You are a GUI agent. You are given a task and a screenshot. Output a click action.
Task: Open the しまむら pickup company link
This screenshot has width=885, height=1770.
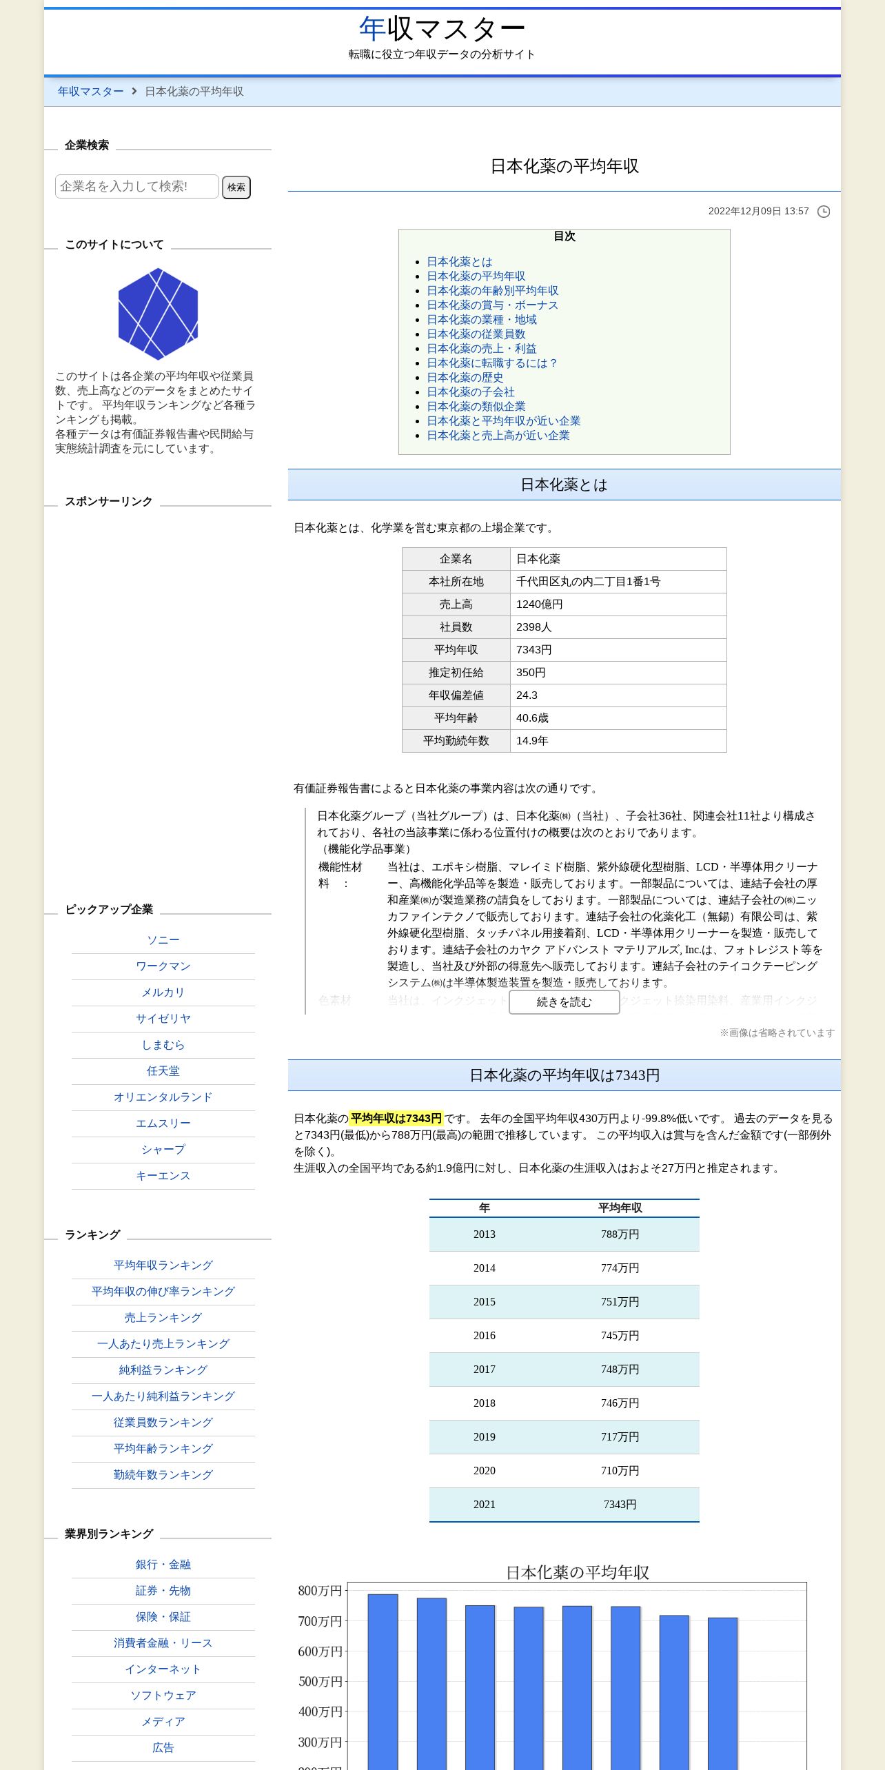(163, 1045)
